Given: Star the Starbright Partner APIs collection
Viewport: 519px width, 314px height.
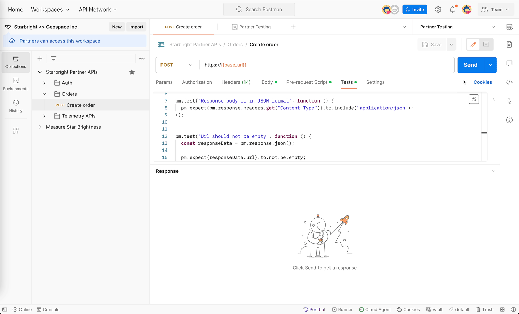Looking at the screenshot, I should click(x=132, y=72).
